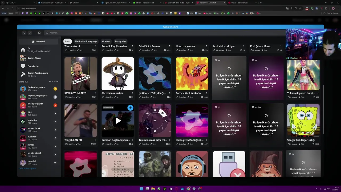Open the Kategoriler tab
Viewport: 341px width, 192px height.
[x=120, y=41]
